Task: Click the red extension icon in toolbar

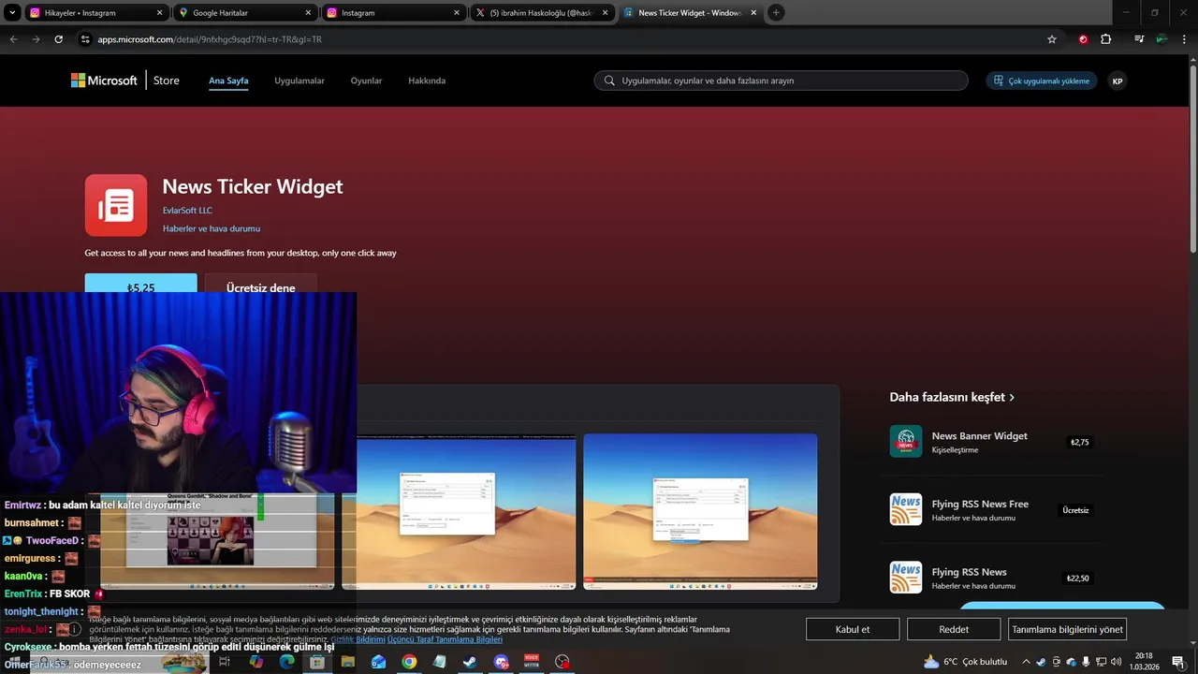Action: pos(1083,39)
